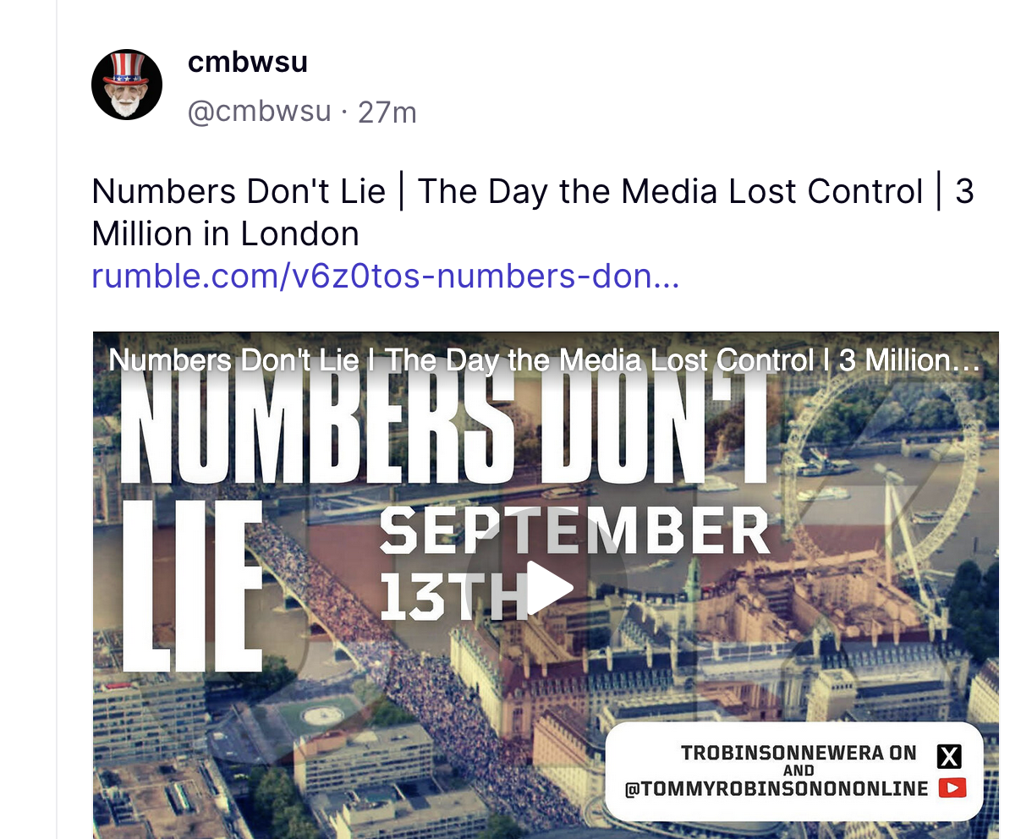Click the white social handles badge
The height and width of the screenshot is (839, 1010).
[794, 770]
